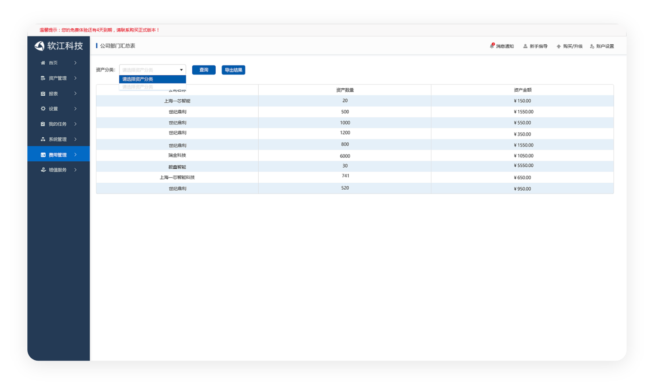Open 消息通知 link
This screenshot has height=392, width=654.
pos(502,46)
